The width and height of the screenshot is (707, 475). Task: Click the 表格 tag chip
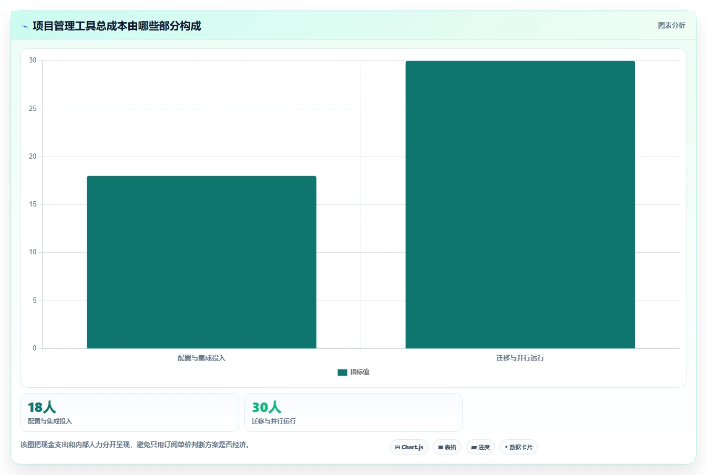click(447, 447)
